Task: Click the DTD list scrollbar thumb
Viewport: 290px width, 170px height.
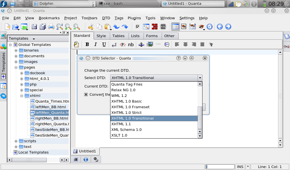Action: click(x=200, y=118)
